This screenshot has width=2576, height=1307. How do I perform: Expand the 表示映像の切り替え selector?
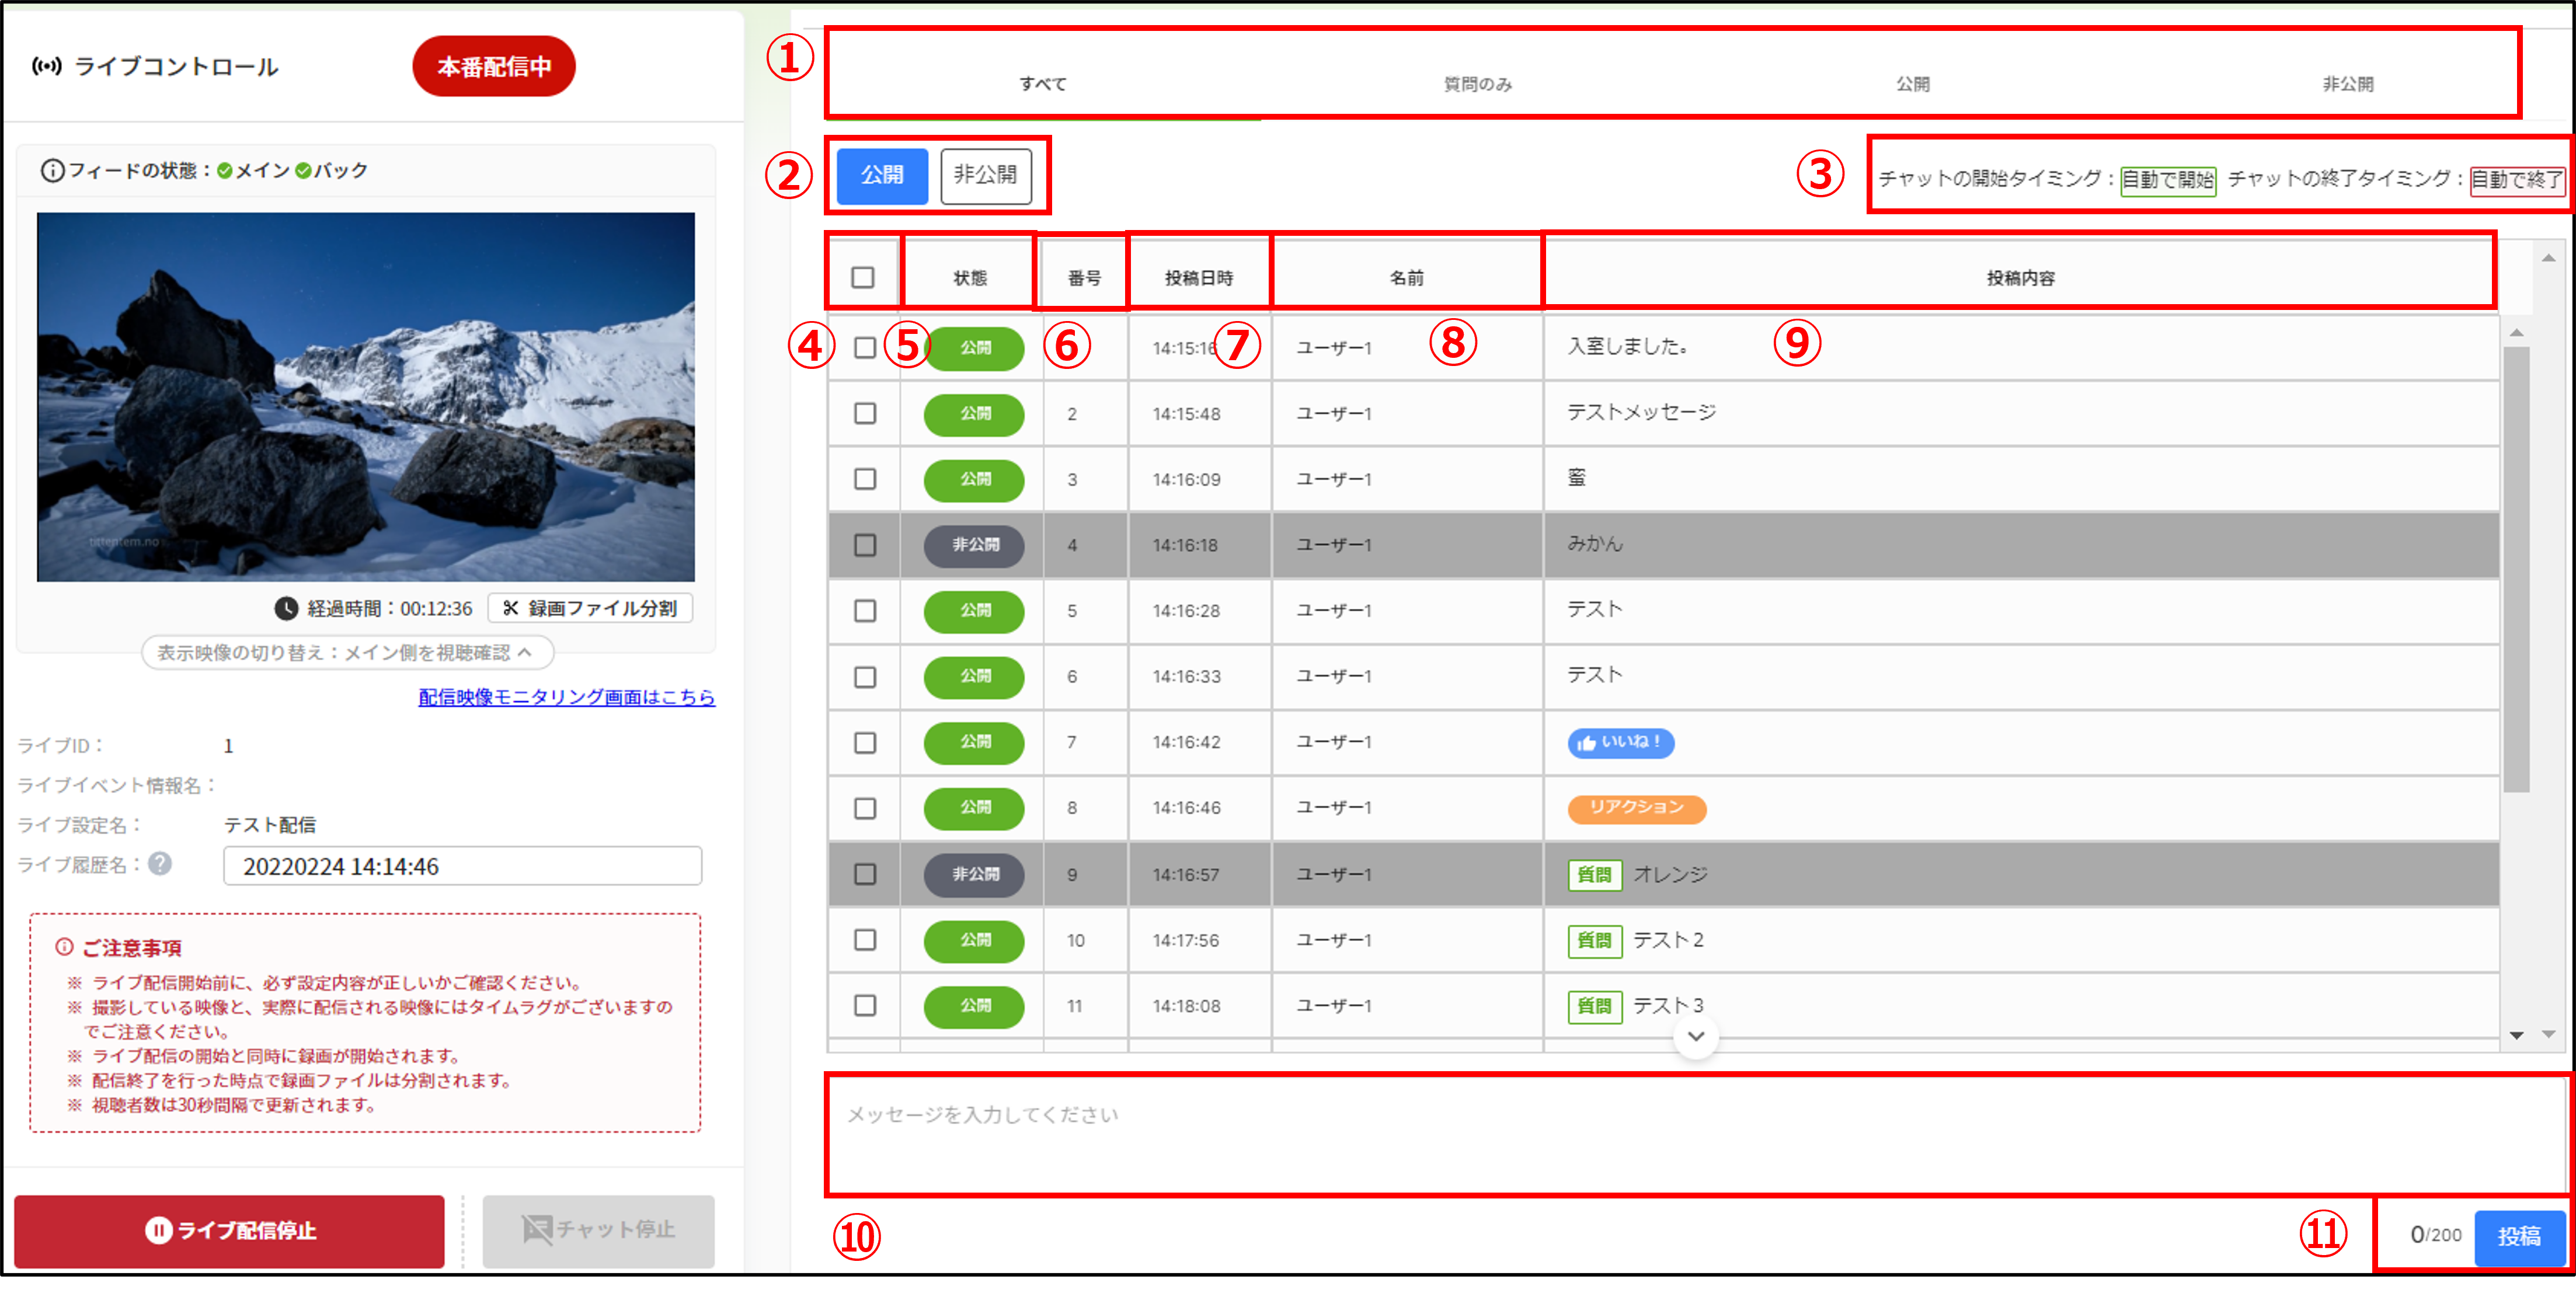pos(347,652)
